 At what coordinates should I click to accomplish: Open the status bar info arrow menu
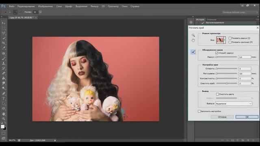(55, 140)
